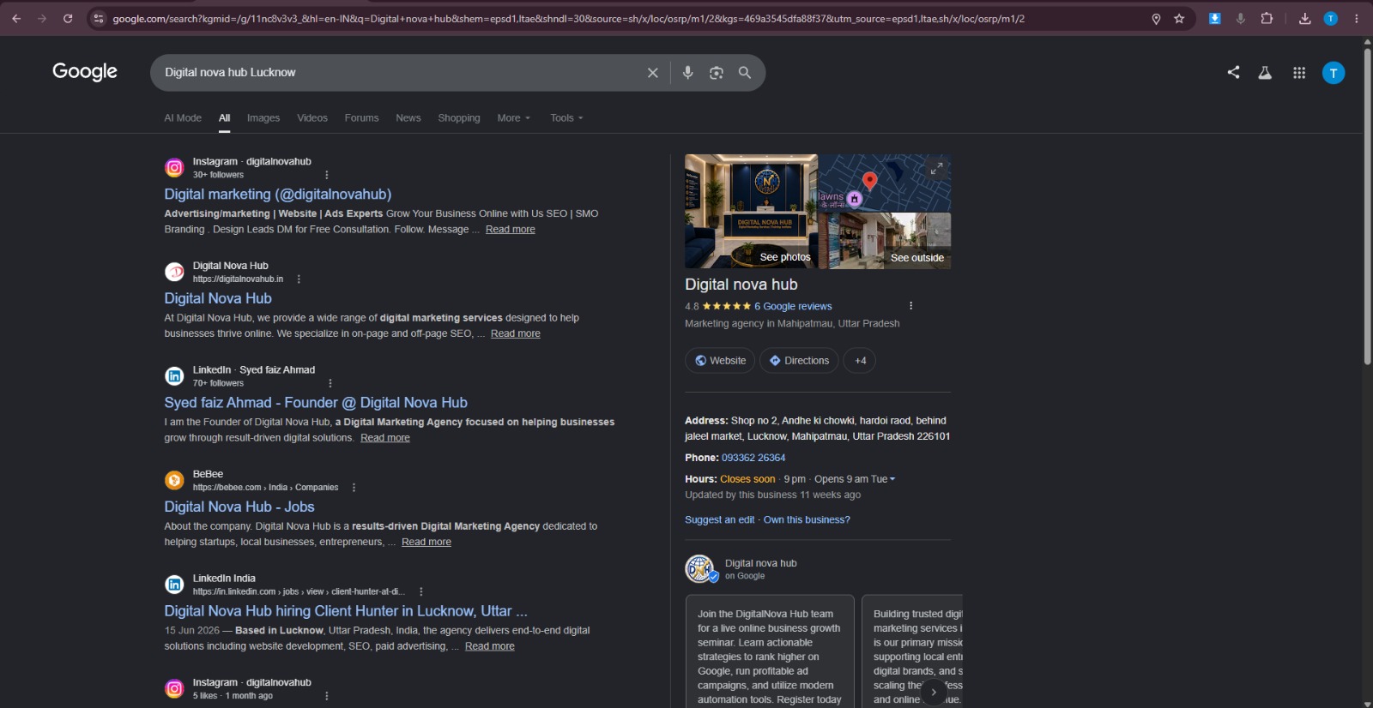
Task: Switch to Forums results tab
Action: pos(361,118)
